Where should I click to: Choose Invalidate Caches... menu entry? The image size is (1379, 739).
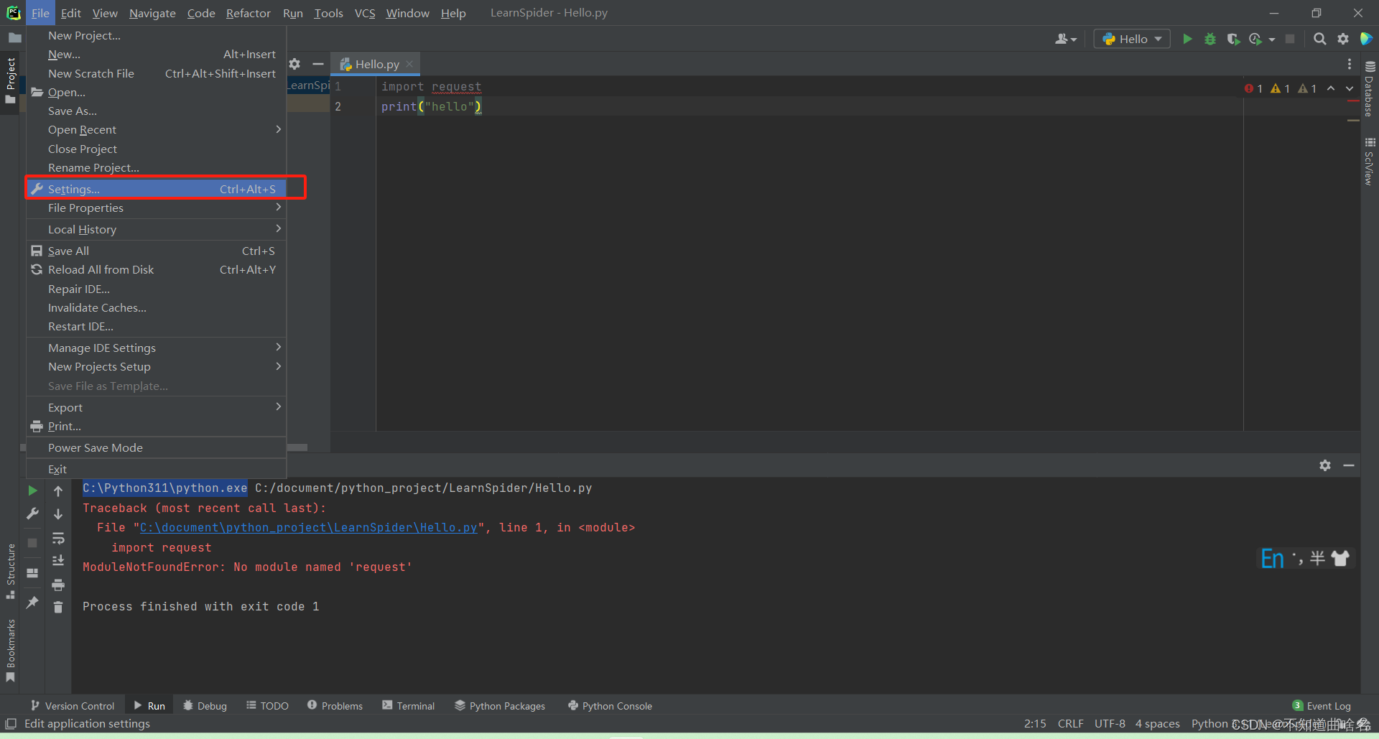[x=157, y=307]
